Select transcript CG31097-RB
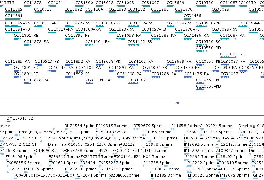 (x=146, y=32)
